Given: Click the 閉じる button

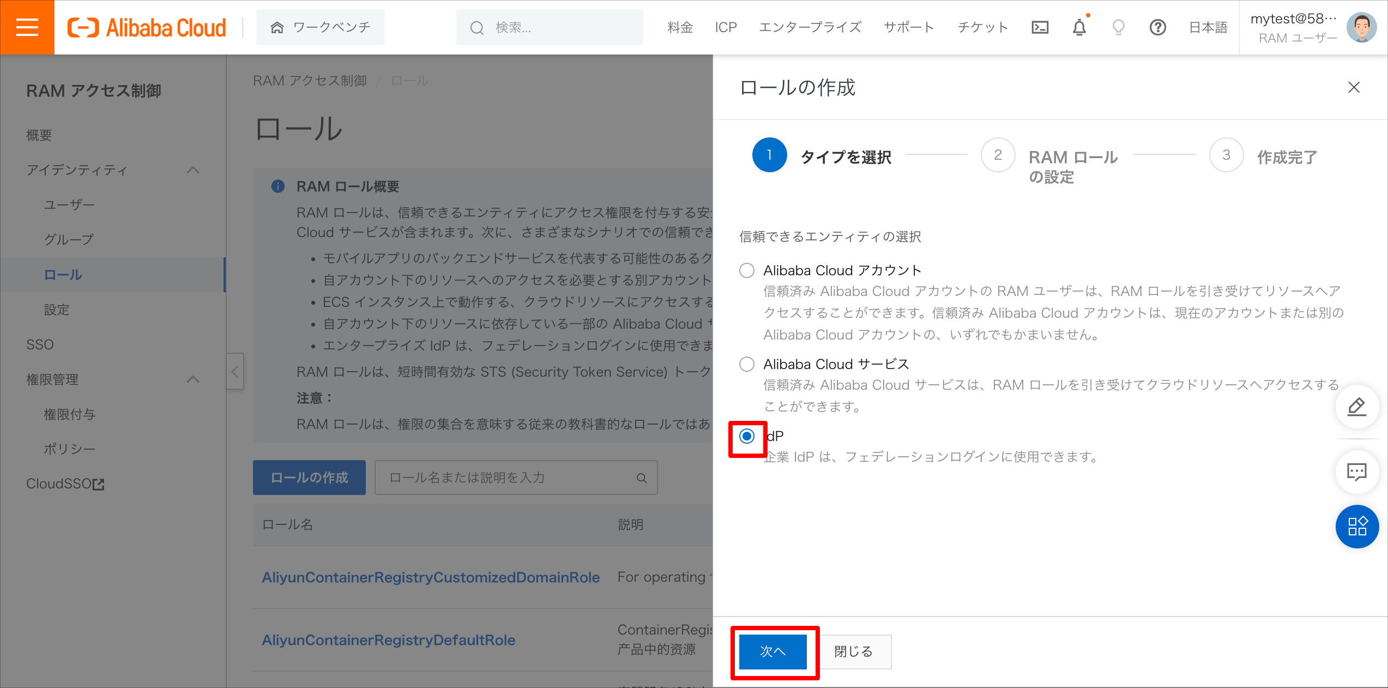Looking at the screenshot, I should click(x=854, y=651).
